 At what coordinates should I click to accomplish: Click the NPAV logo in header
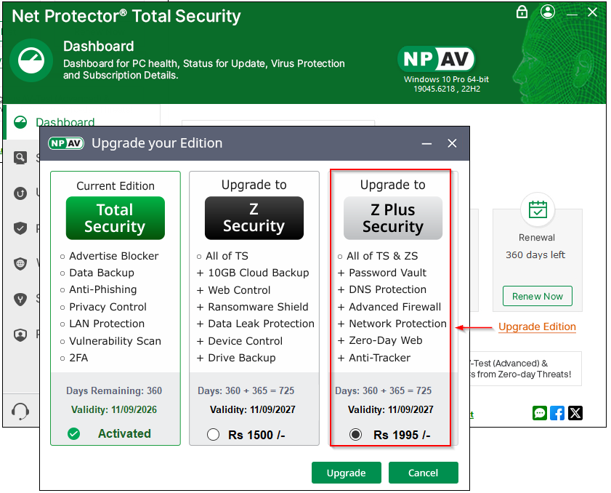pyautogui.click(x=436, y=59)
